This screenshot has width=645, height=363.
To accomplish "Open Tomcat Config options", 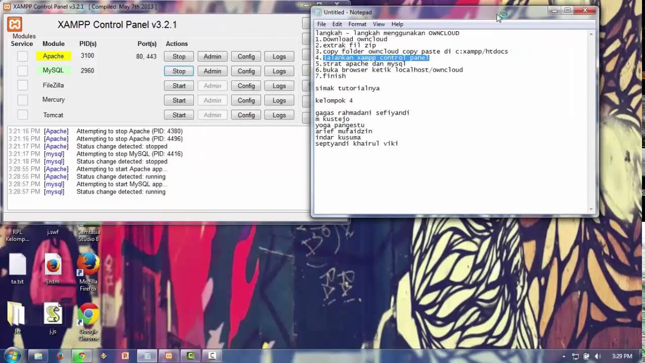I will (x=246, y=115).
